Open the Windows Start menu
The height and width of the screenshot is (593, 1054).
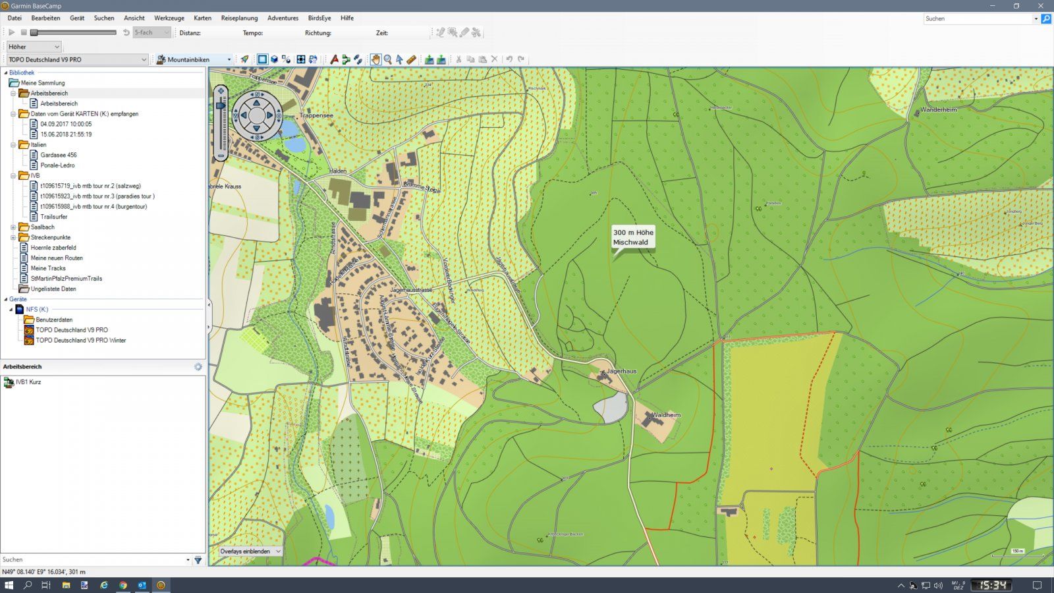pyautogui.click(x=9, y=585)
